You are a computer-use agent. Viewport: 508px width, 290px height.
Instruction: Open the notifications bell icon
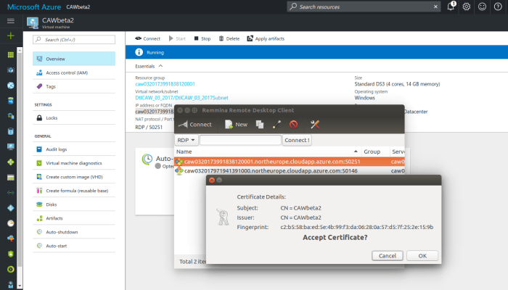451,7
